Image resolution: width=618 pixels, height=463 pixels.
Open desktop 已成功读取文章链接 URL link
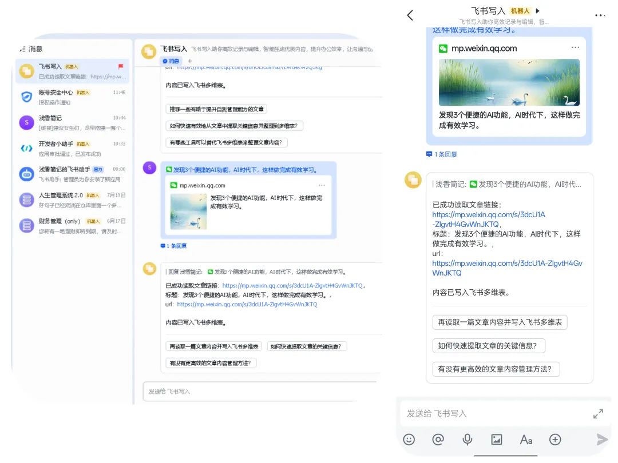coord(292,285)
